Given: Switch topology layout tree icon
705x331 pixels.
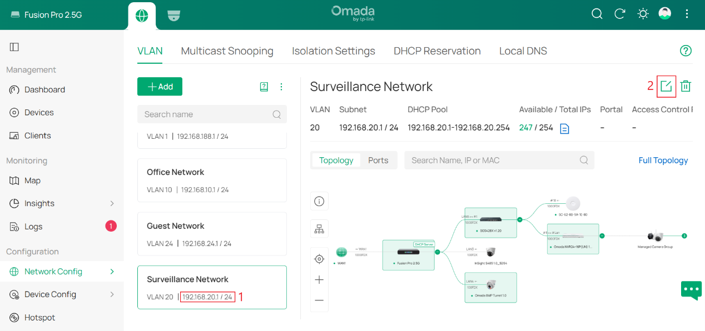Looking at the screenshot, I should pyautogui.click(x=319, y=228).
